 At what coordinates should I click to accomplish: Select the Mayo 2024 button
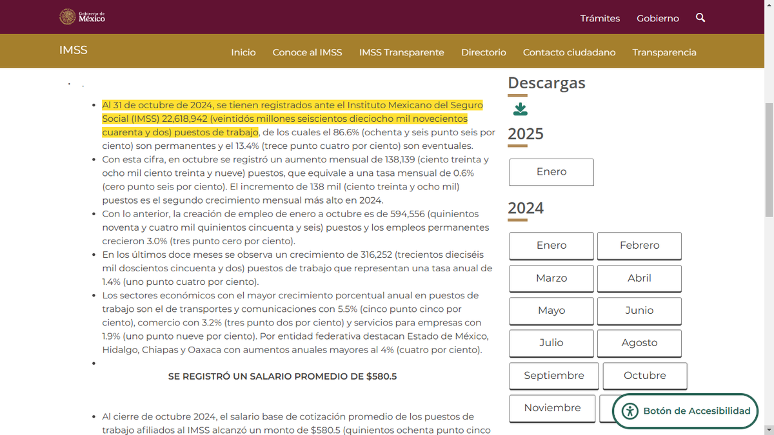click(x=551, y=311)
